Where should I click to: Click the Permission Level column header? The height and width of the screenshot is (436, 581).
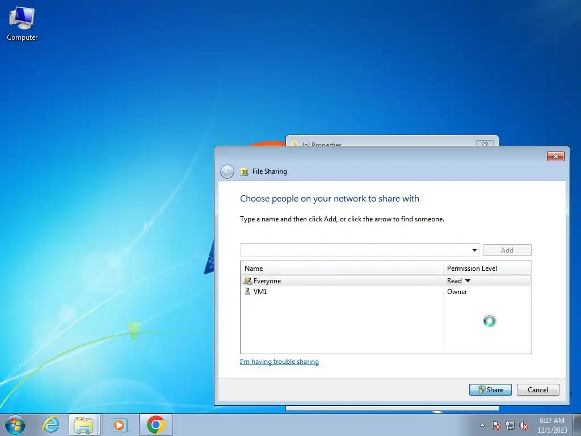click(x=487, y=269)
